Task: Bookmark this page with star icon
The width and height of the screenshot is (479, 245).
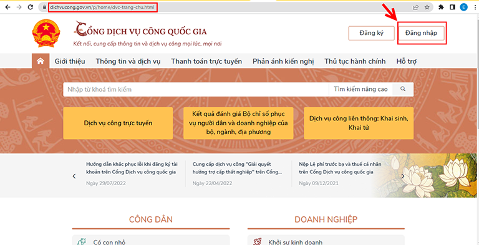Action: click(x=427, y=7)
